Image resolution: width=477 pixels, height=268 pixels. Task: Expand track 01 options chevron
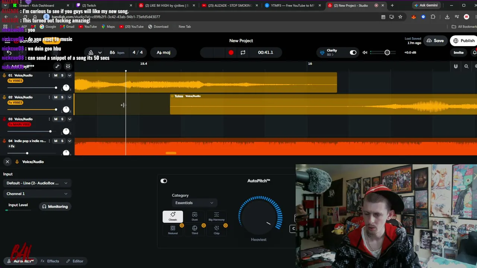click(x=69, y=75)
